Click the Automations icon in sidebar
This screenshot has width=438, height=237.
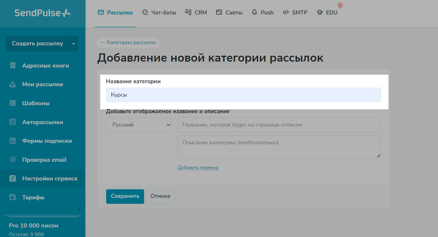(12, 122)
